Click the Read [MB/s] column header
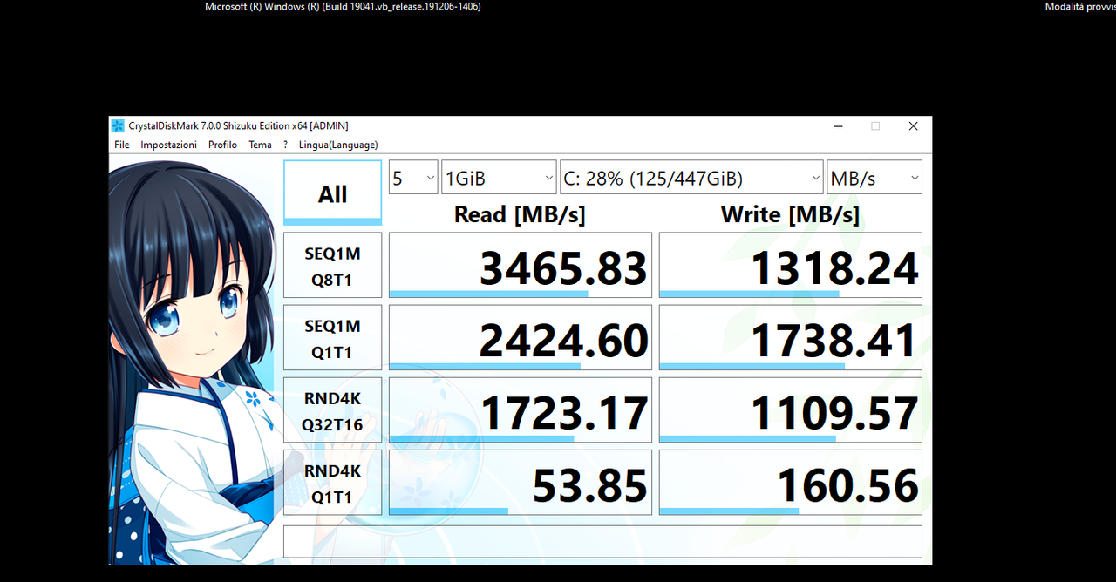This screenshot has height=582, width=1116. 520,214
